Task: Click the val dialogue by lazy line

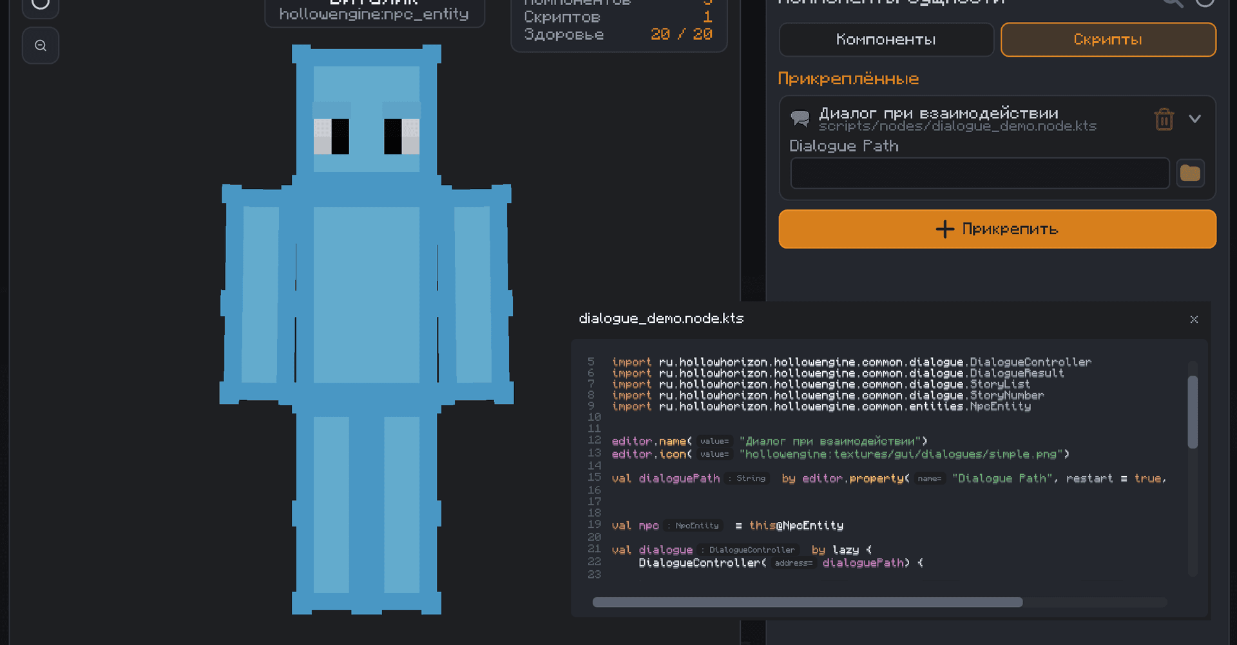Action: (x=742, y=550)
